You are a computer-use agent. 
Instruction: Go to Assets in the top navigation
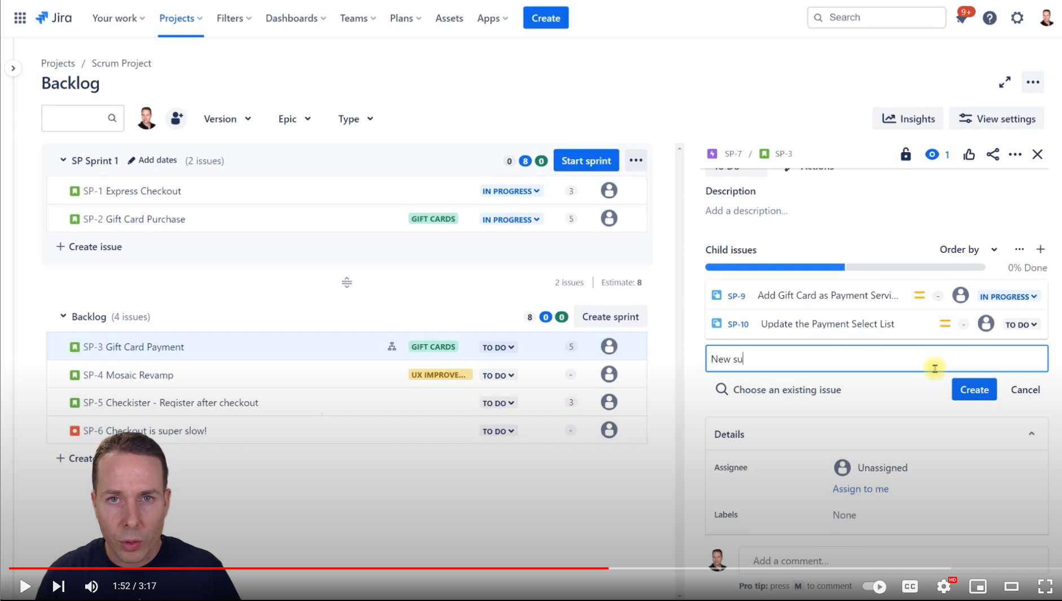click(449, 18)
